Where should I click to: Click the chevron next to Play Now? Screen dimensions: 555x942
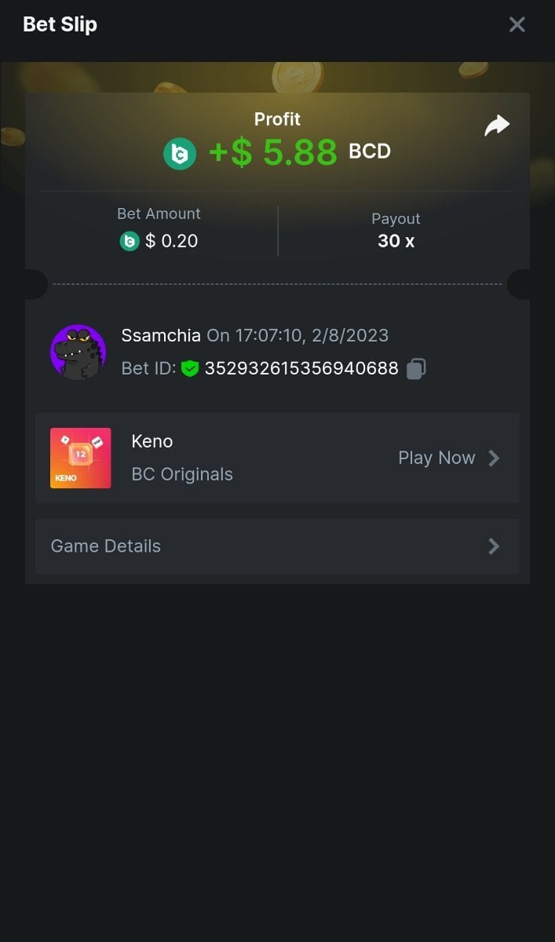494,458
